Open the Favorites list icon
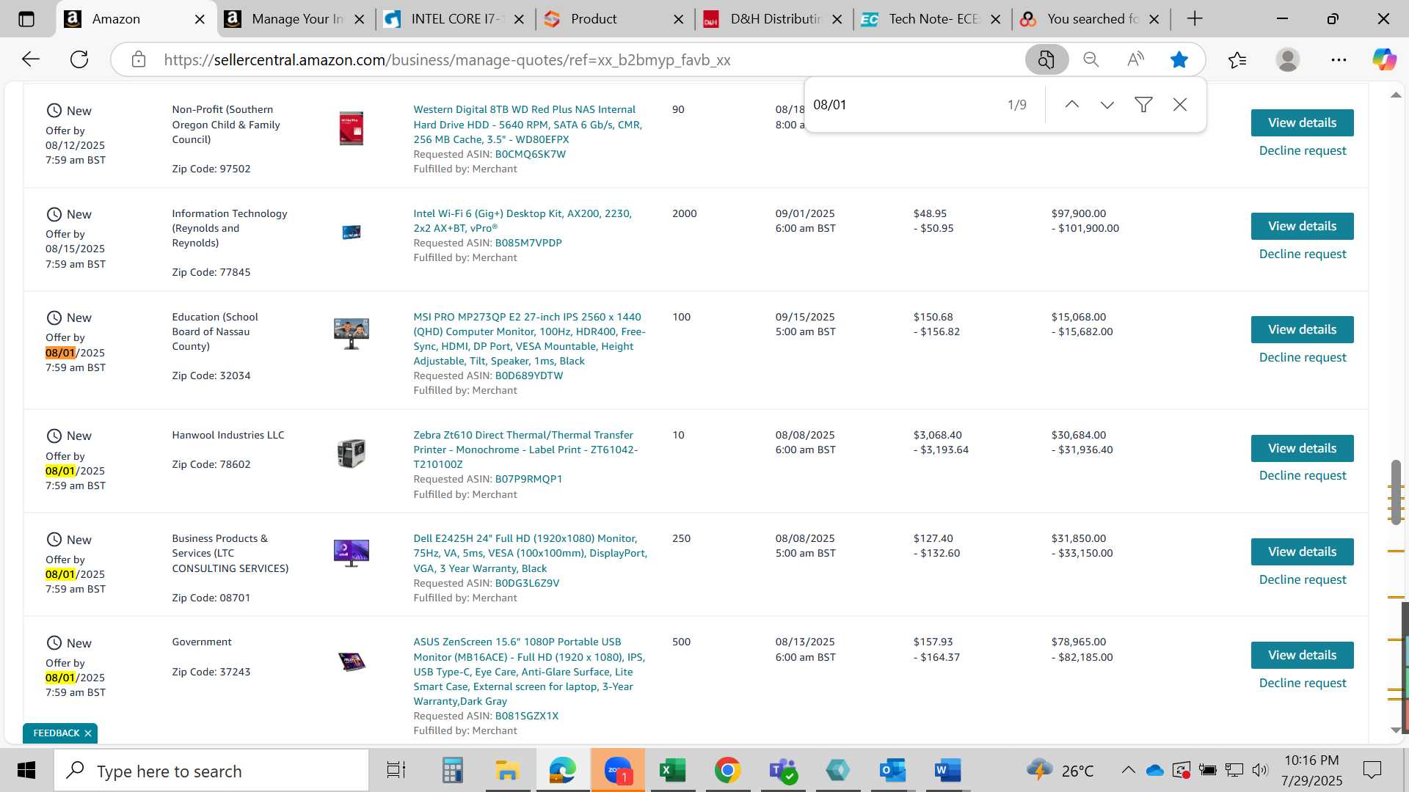 pos(1237,59)
